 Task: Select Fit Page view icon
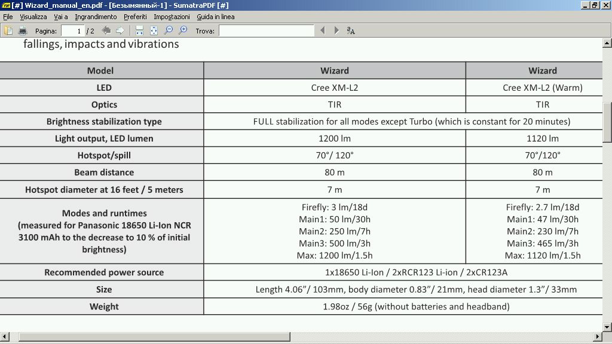(x=154, y=30)
